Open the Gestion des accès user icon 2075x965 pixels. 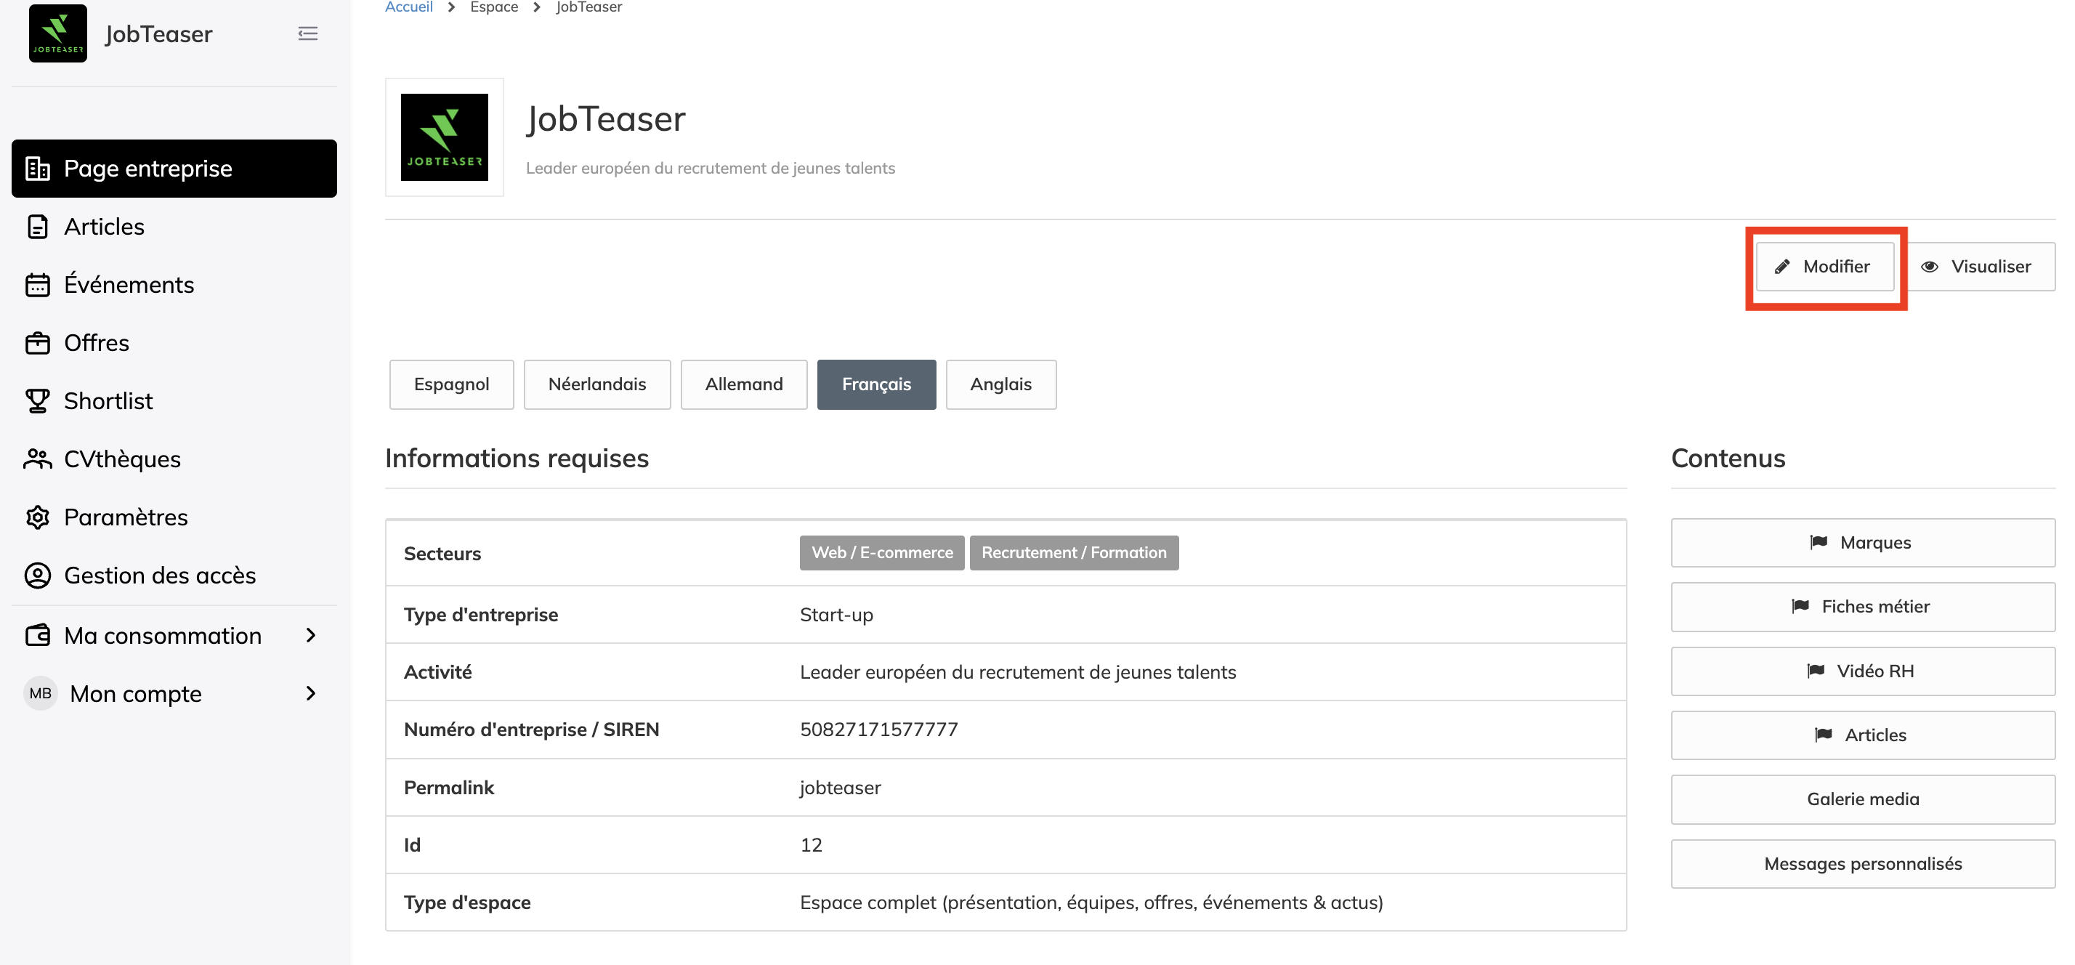coord(38,575)
